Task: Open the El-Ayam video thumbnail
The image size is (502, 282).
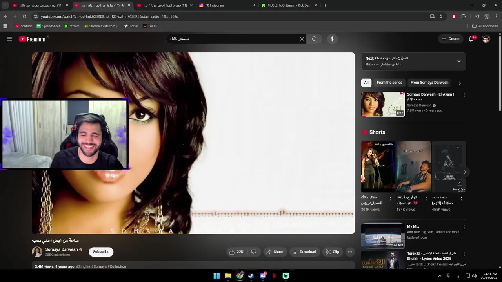Action: [x=383, y=104]
